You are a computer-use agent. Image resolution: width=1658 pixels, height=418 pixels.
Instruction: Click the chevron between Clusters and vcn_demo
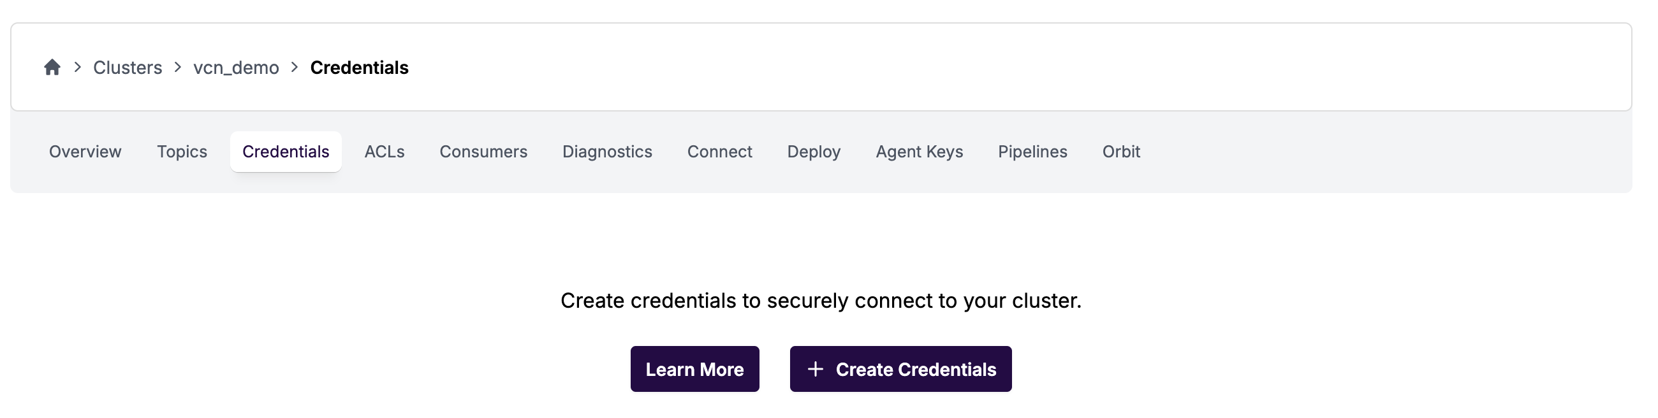point(179,67)
